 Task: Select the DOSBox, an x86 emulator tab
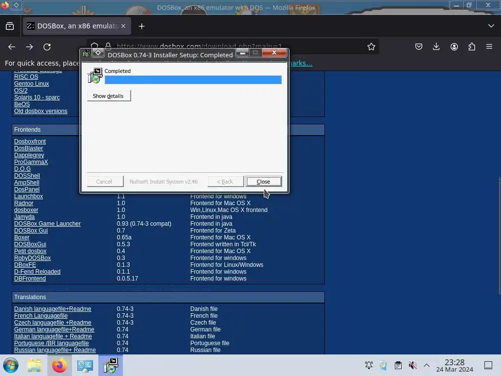tap(77, 26)
